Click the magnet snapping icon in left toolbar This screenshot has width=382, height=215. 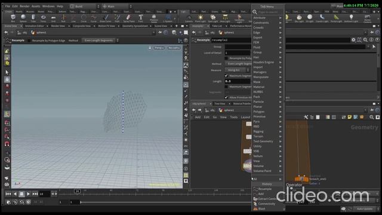[x=7, y=144]
